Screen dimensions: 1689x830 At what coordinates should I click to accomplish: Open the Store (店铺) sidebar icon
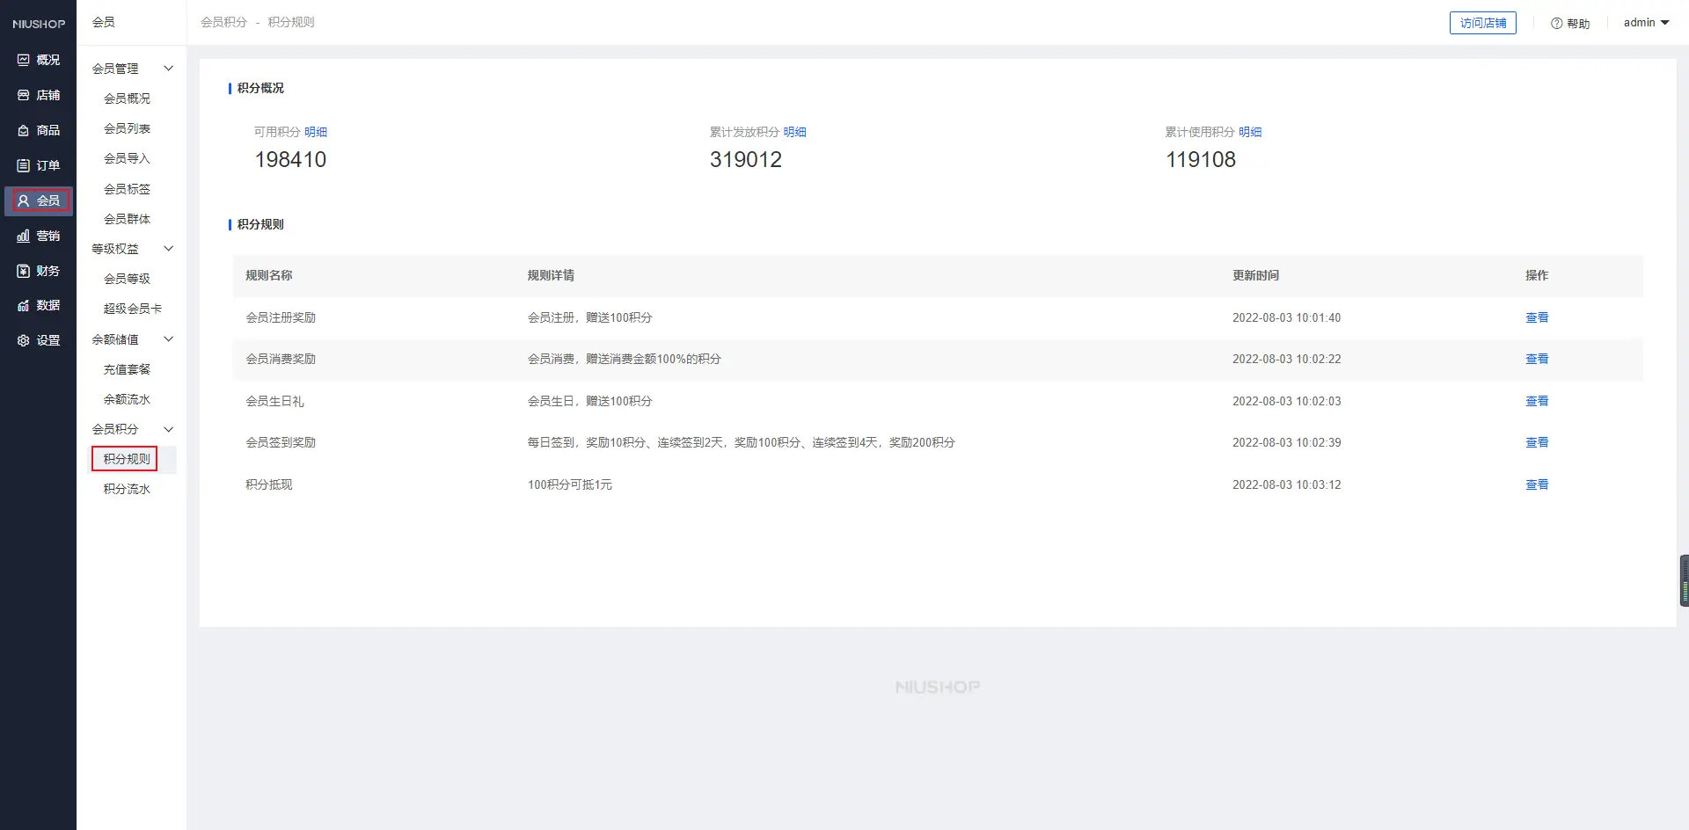[x=24, y=95]
